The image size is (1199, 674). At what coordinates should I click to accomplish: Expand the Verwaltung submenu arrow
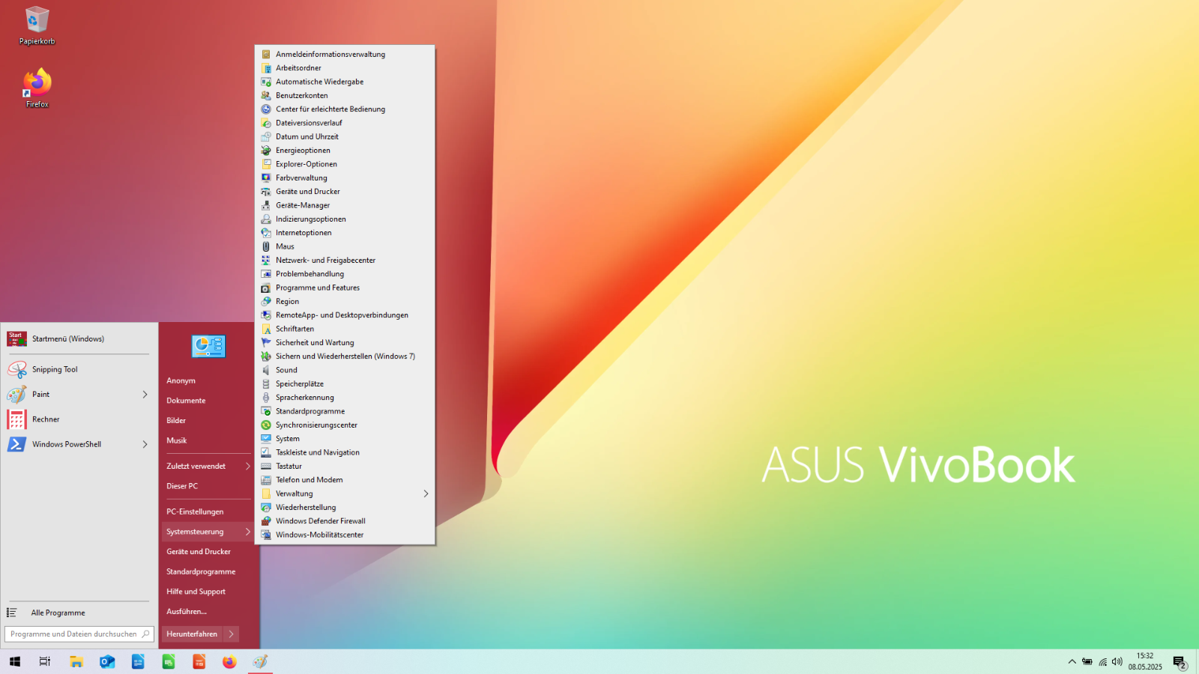tap(426, 494)
